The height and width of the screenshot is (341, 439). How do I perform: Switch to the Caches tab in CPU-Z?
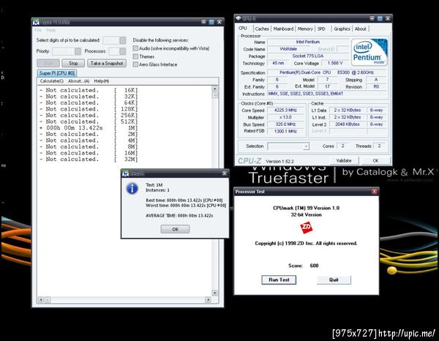coord(262,29)
